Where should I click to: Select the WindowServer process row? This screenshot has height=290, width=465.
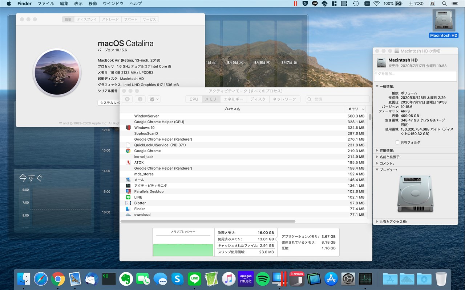243,116
